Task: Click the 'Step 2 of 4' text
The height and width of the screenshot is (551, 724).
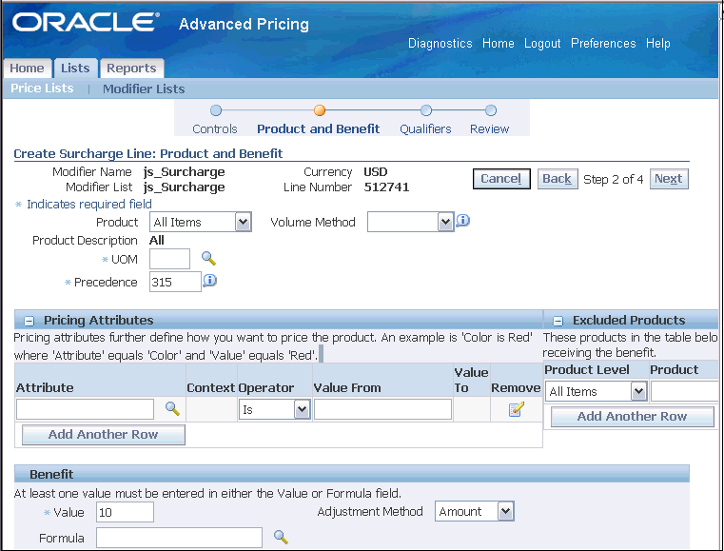Action: coord(614,179)
